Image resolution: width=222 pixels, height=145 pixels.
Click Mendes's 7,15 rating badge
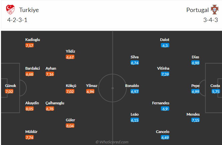point(196,120)
